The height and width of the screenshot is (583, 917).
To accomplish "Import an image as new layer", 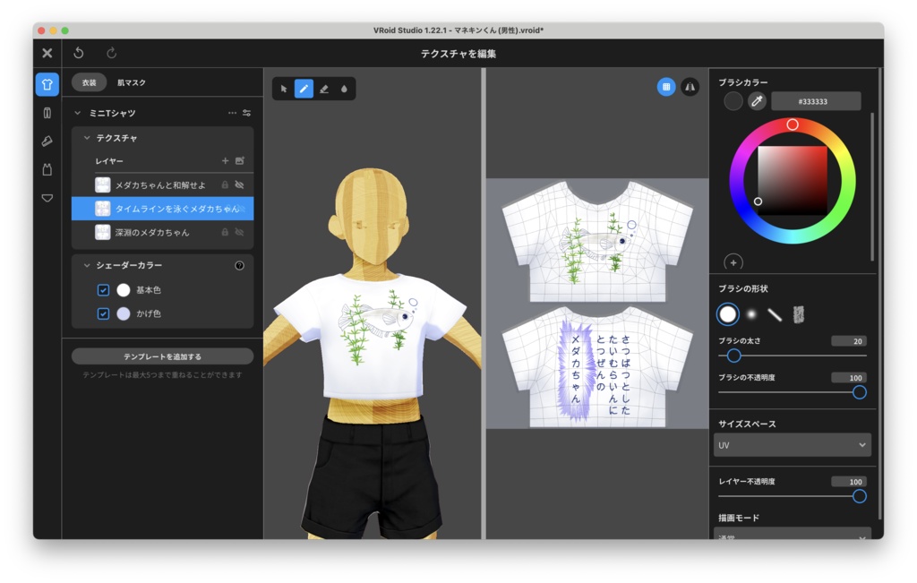I will (x=240, y=161).
